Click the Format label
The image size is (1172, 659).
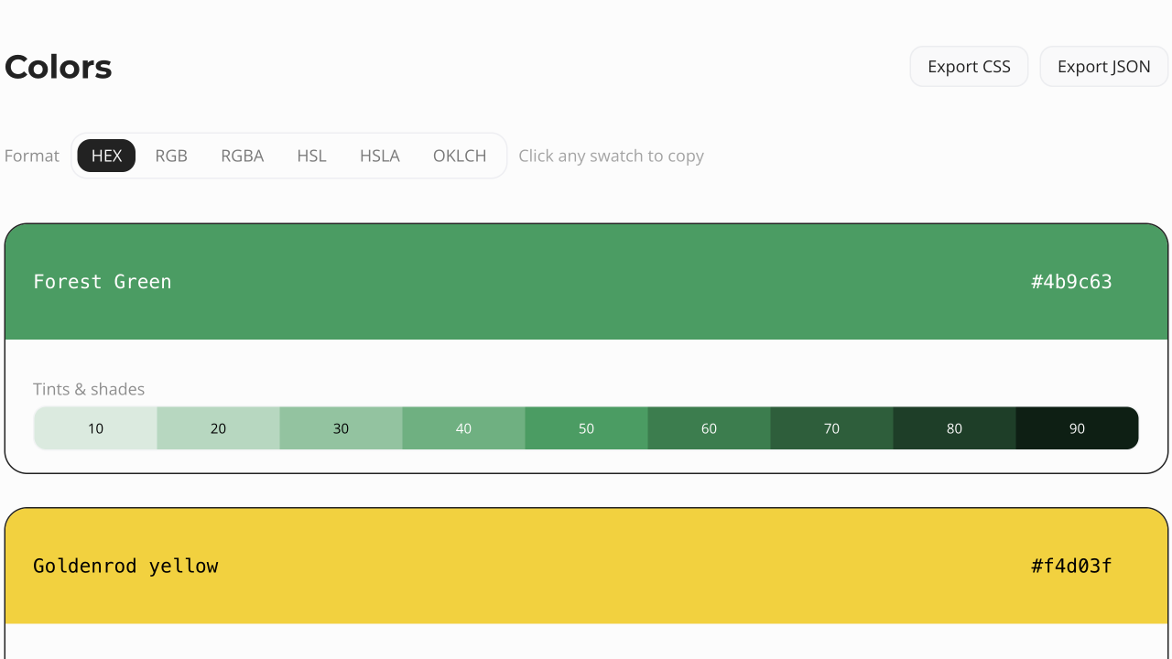[x=32, y=156]
